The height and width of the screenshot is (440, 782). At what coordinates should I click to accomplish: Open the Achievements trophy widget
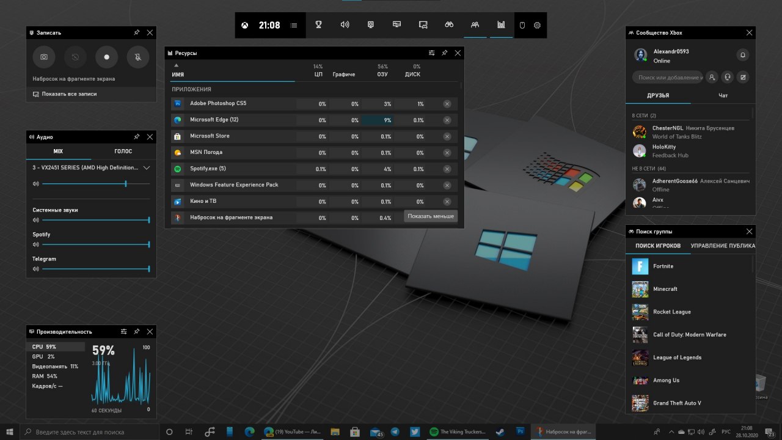coord(318,25)
